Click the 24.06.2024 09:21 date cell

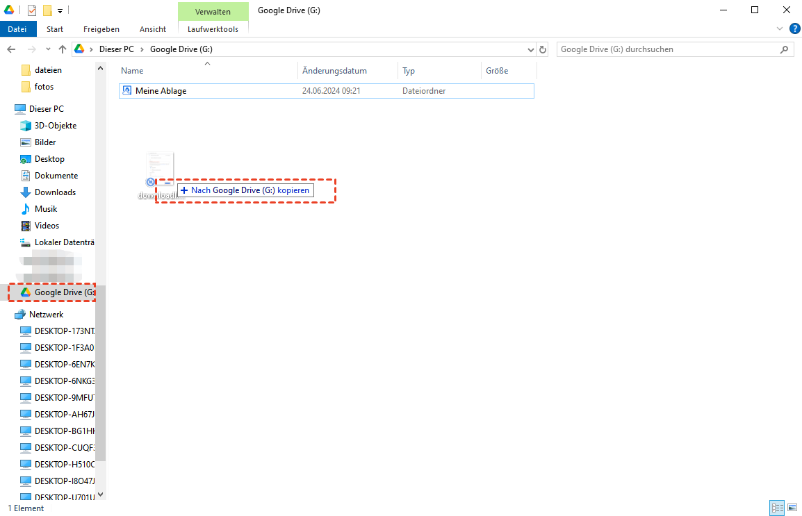332,91
